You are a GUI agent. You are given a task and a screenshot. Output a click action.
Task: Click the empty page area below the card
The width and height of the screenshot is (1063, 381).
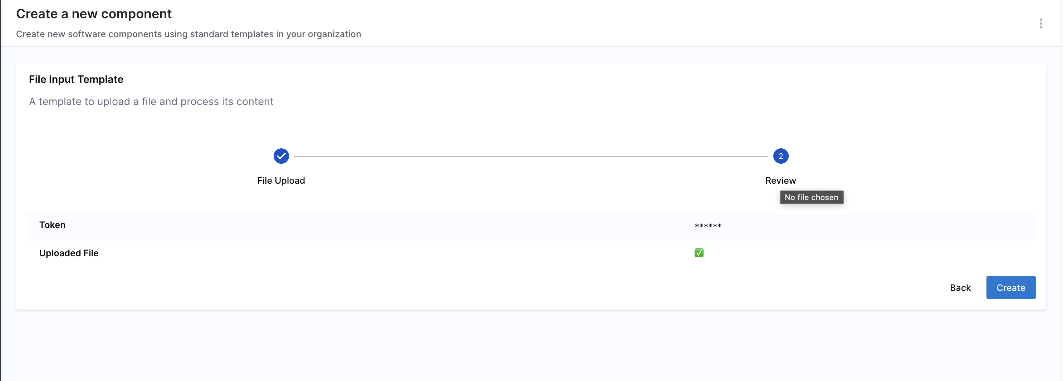(x=531, y=346)
